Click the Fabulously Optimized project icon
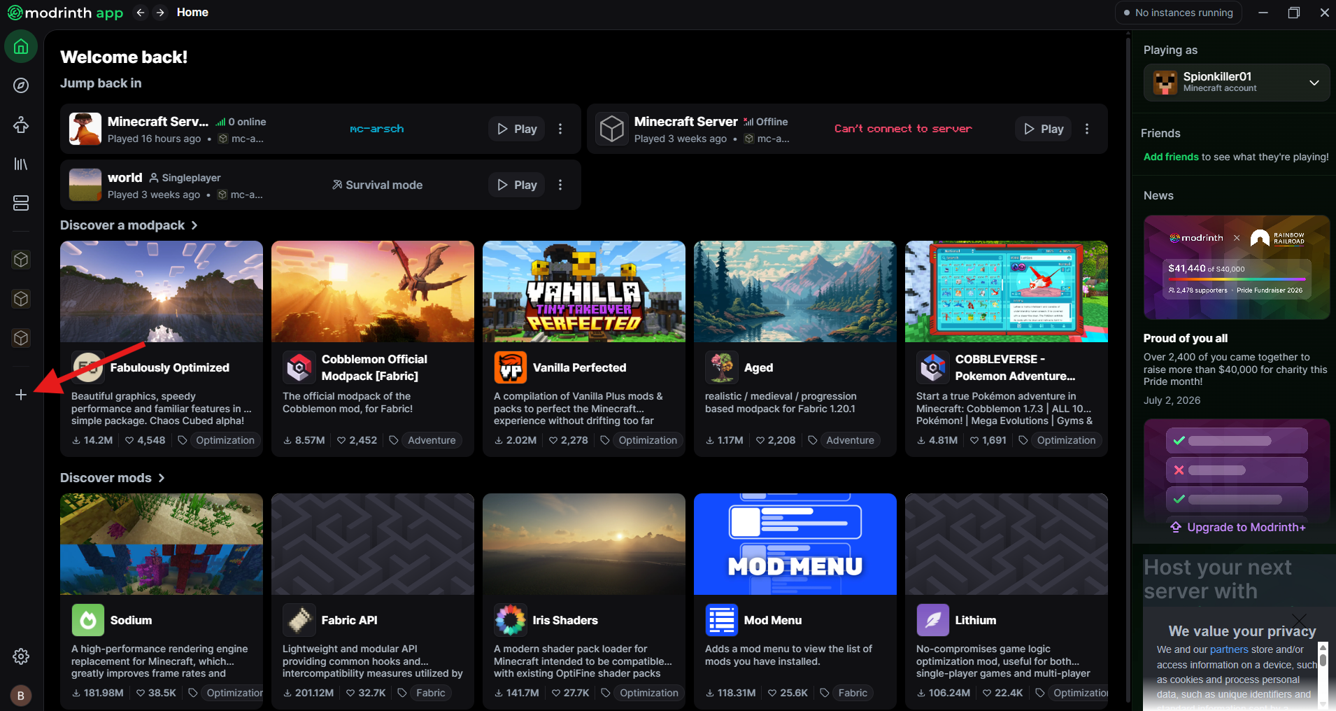The image size is (1336, 711). coord(88,367)
